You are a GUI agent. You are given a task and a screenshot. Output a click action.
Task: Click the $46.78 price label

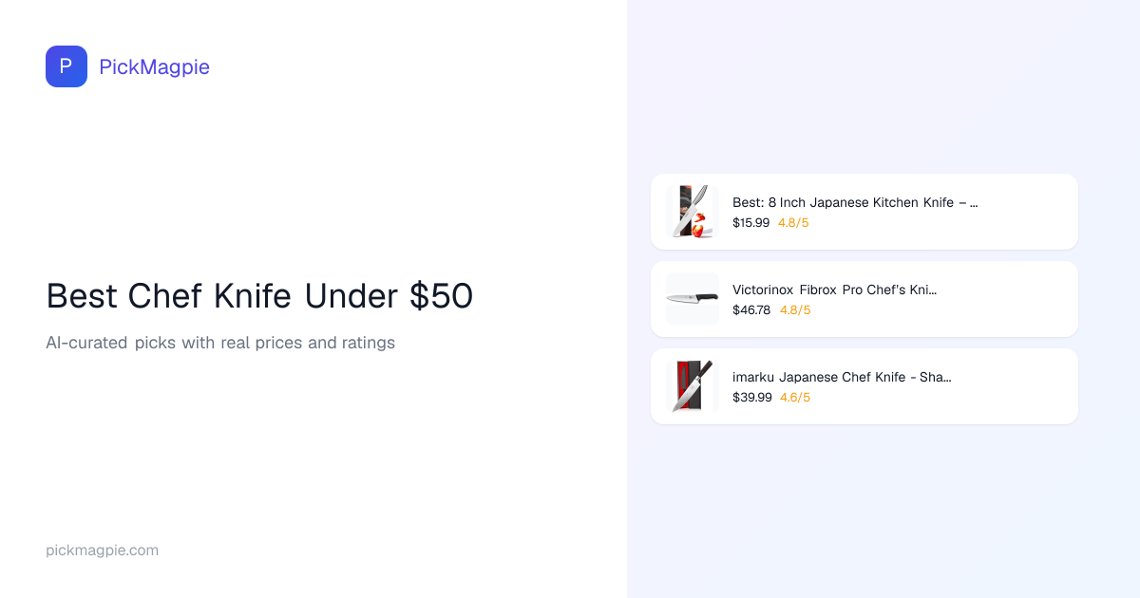tap(751, 310)
